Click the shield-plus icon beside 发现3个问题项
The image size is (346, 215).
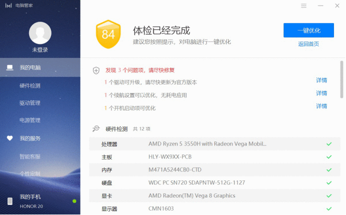pos(96,70)
